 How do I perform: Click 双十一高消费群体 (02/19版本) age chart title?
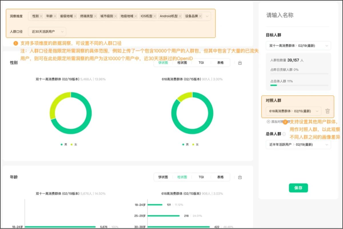point(57,193)
